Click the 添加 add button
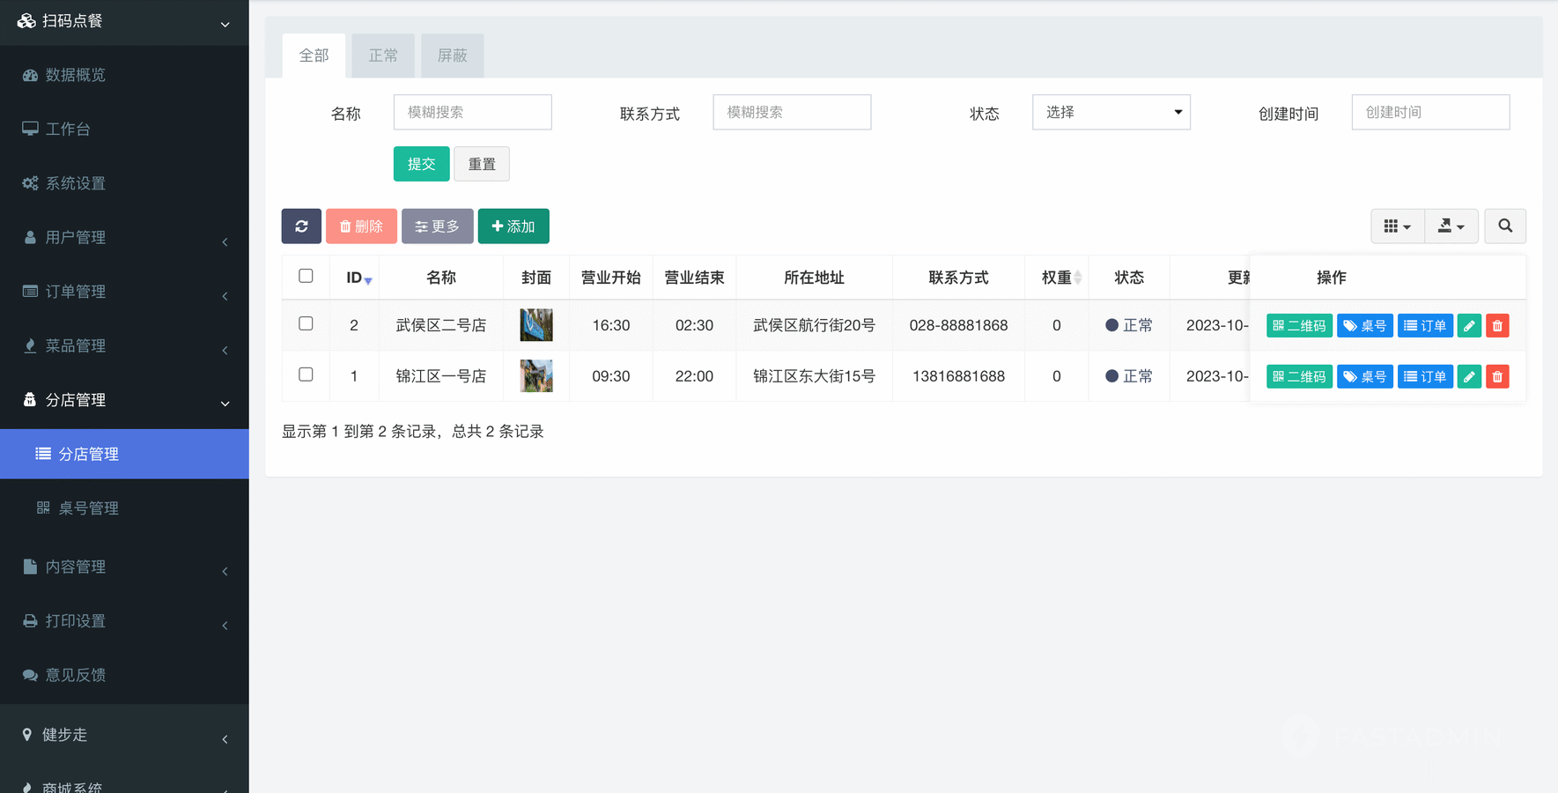The width and height of the screenshot is (1558, 793). point(513,226)
